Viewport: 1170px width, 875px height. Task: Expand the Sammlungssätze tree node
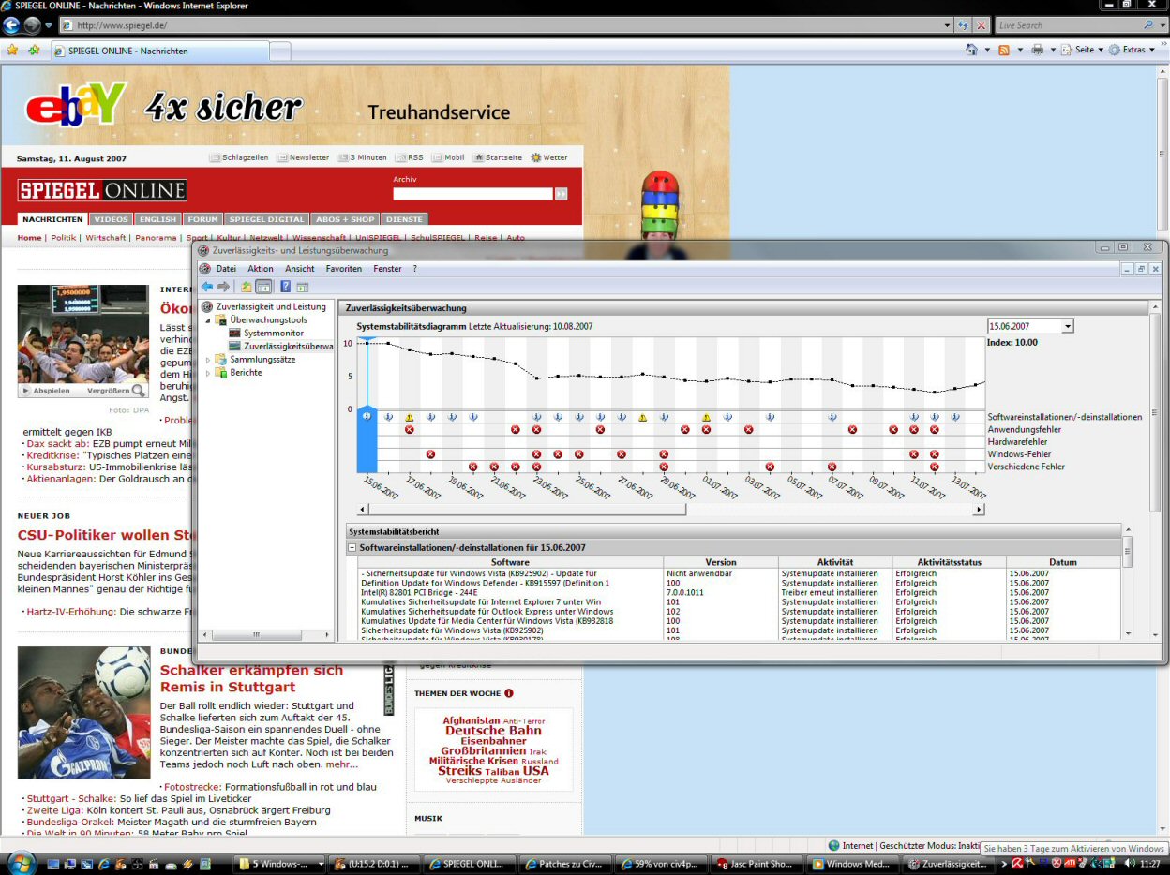point(208,359)
